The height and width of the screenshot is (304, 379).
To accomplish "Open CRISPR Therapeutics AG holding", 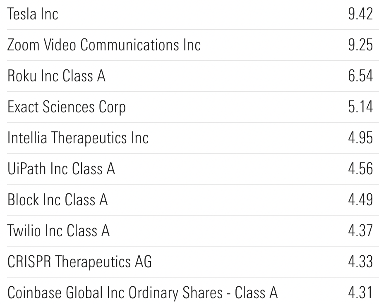I will click(x=79, y=261).
